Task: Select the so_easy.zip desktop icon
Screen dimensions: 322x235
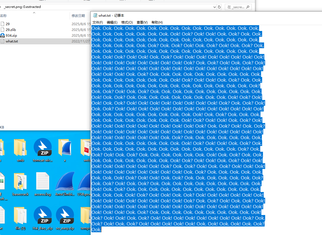Action: point(65,218)
